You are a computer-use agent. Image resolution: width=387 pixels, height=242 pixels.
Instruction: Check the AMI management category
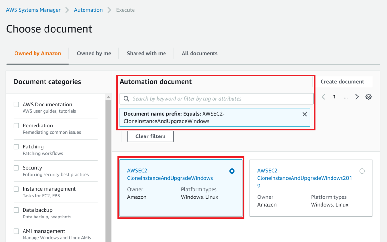[x=16, y=231]
